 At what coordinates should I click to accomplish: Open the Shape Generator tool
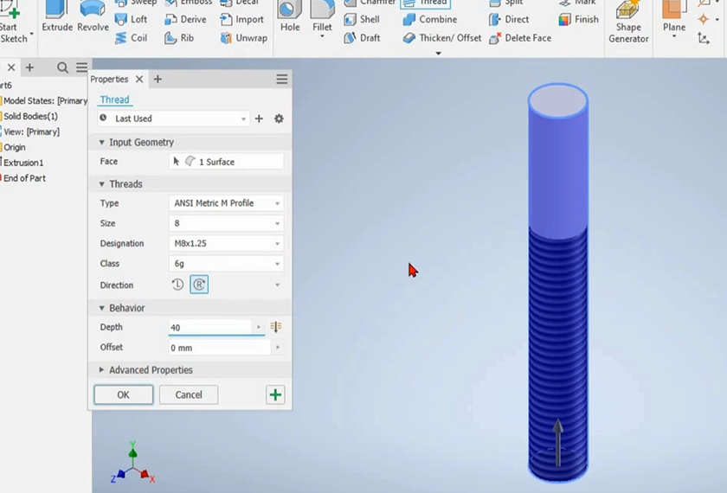(x=628, y=22)
